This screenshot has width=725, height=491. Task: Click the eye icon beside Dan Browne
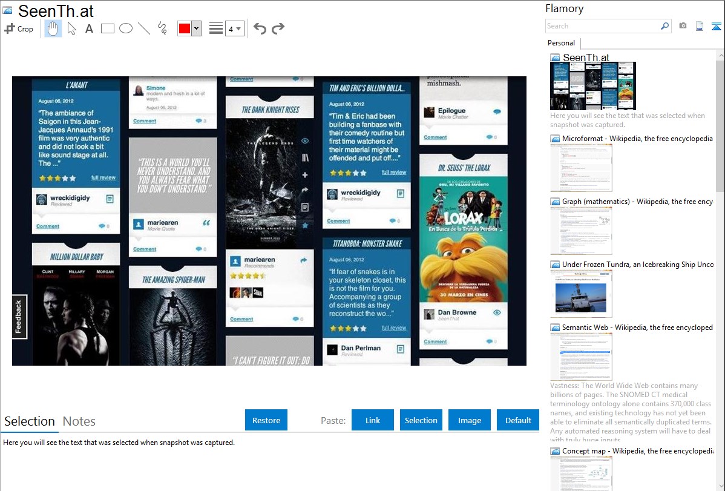pyautogui.click(x=497, y=313)
